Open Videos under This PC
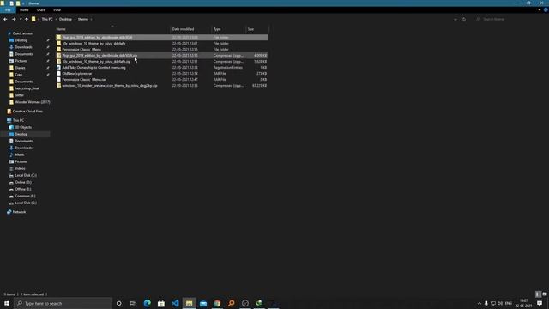This screenshot has width=549, height=309. [20, 168]
